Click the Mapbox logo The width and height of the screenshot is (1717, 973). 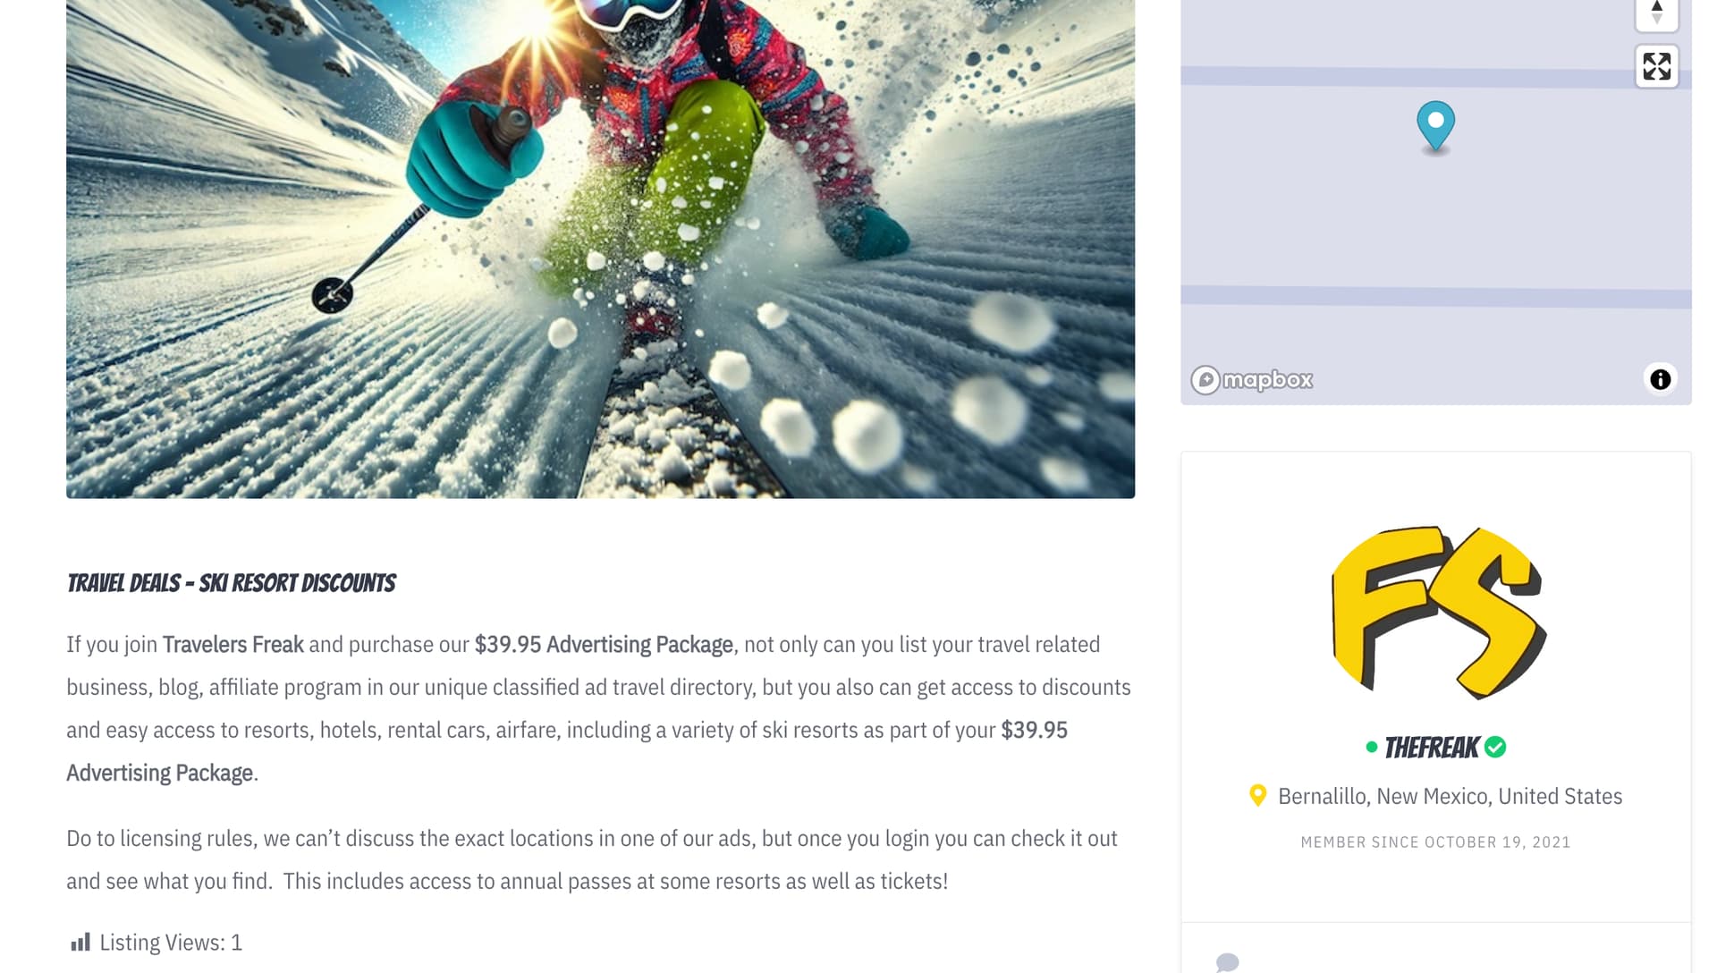tap(1252, 380)
